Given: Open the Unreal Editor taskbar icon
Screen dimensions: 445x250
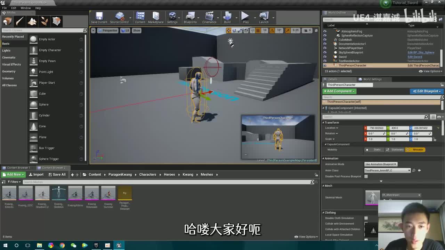Looking at the screenshot, I should (119, 245).
